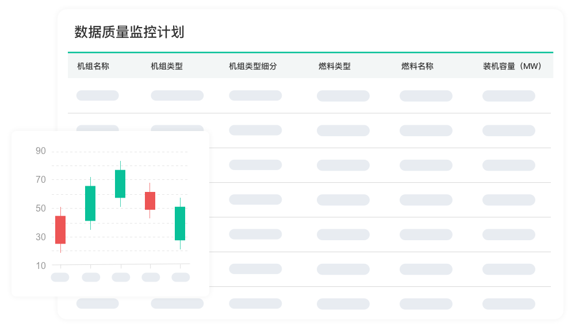Click the 机组类型 column header
The width and height of the screenshot is (575, 331).
[167, 66]
